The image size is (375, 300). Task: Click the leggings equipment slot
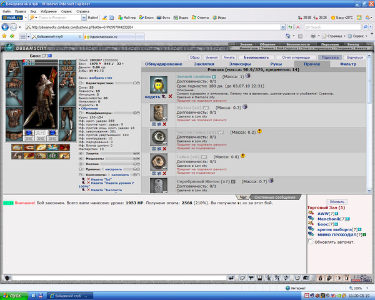coord(67,118)
